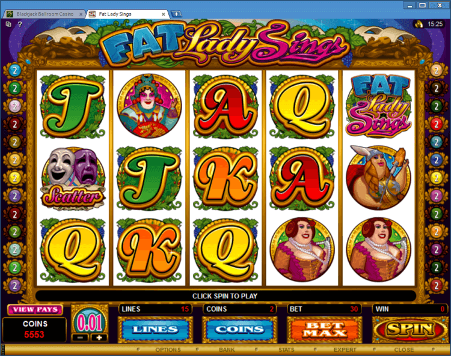Click the Scatter masks symbol on reel one
This screenshot has height=356, width=451.
pos(73,178)
